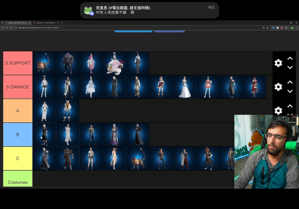
Task: Select pink swimsuit costume in tier C
Action: [x=114, y=158]
